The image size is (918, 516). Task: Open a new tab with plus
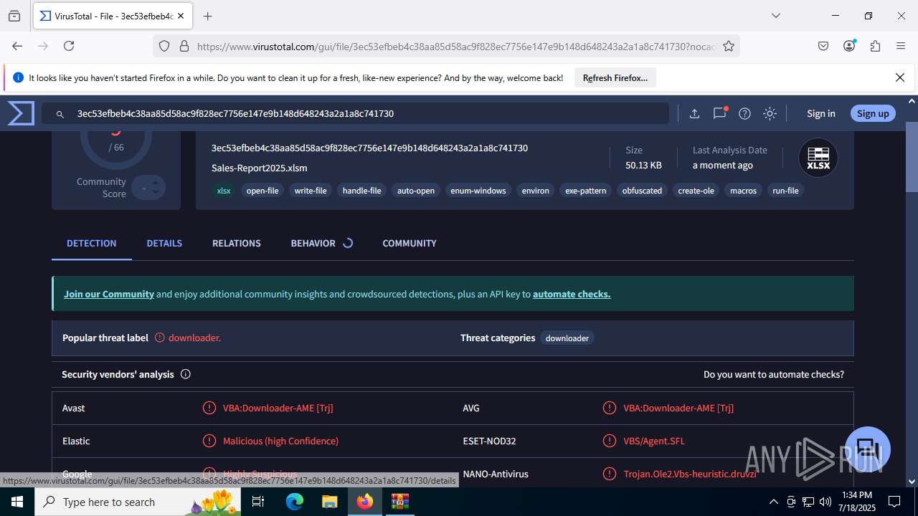(207, 16)
